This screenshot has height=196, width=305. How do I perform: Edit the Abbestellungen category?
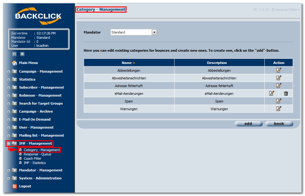tap(279, 70)
